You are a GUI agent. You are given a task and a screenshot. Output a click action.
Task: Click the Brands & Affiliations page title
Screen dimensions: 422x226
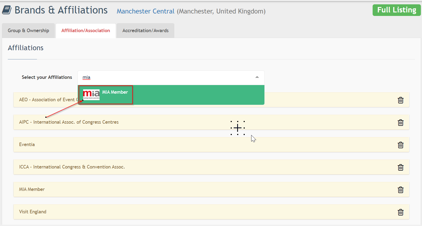(61, 10)
